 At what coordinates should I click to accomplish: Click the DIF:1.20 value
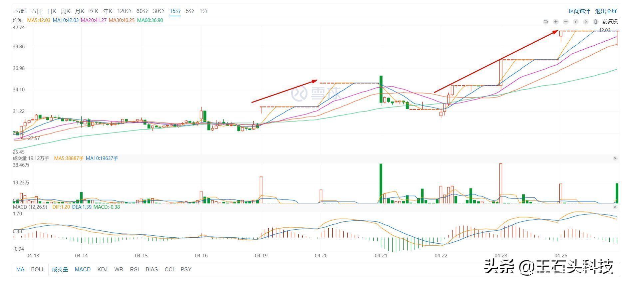(61, 207)
